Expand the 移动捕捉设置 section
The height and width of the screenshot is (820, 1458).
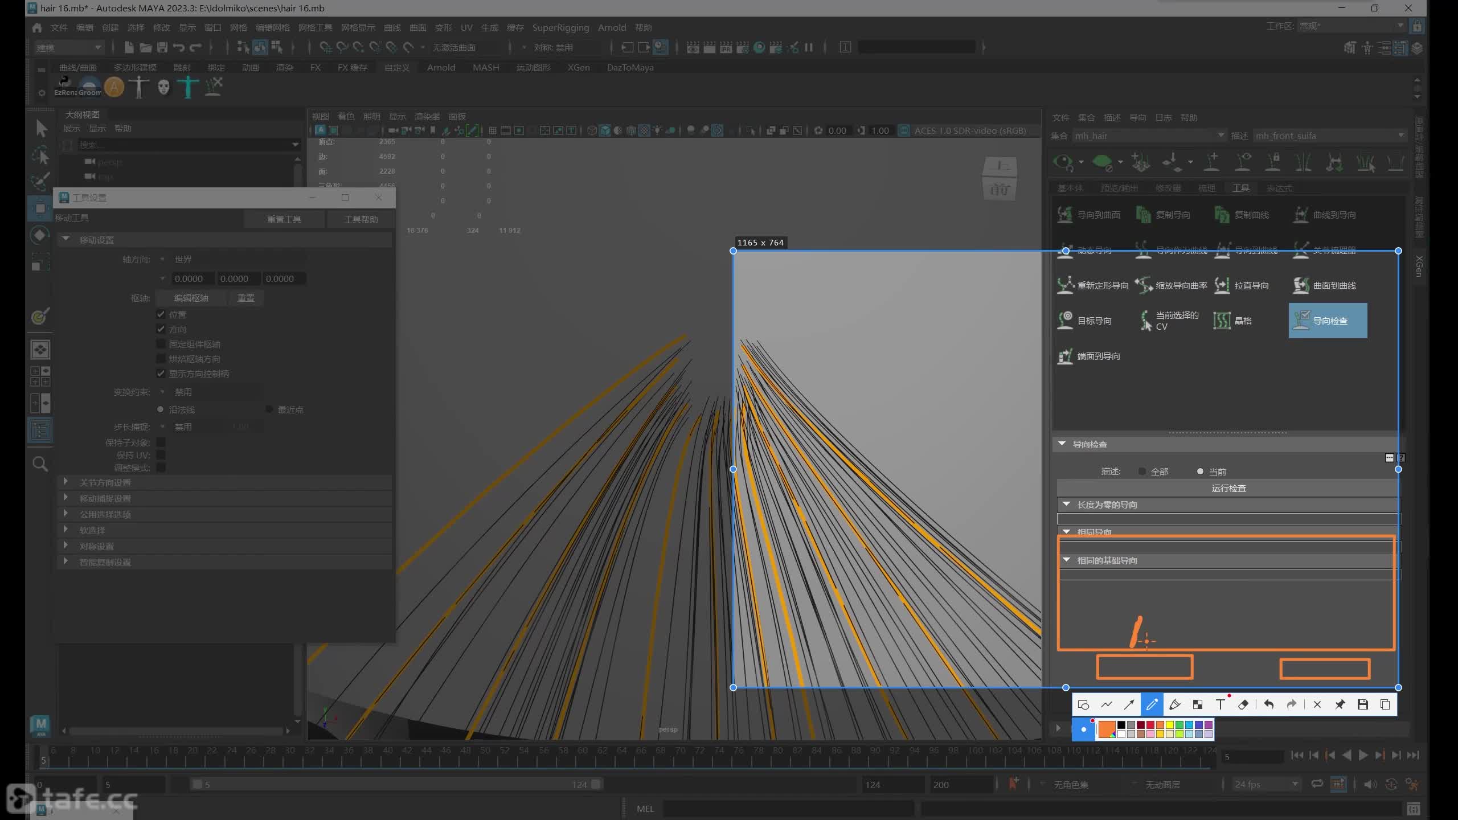point(66,498)
